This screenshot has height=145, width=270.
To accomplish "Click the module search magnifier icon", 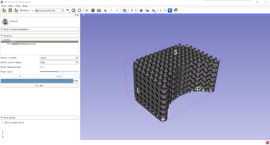I will pyautogui.click(x=32, y=10).
